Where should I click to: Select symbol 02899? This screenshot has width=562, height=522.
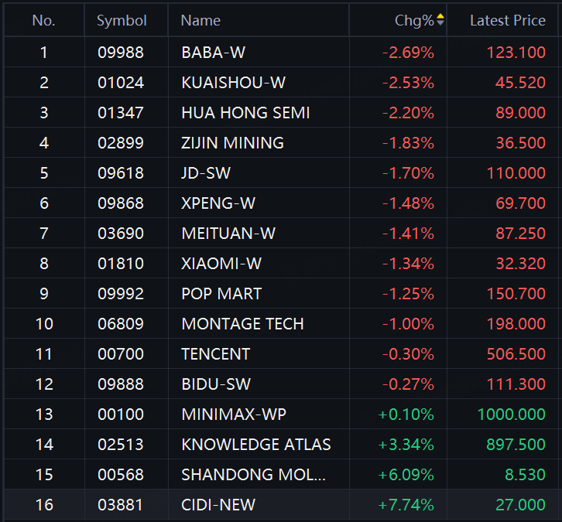(121, 143)
